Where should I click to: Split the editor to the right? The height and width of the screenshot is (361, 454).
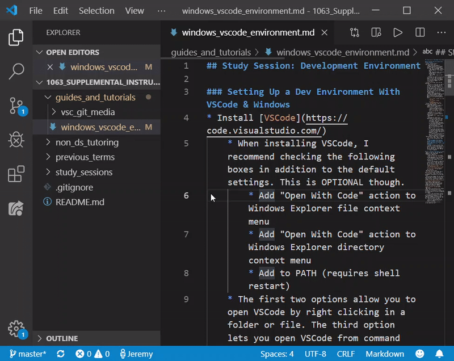coord(420,32)
